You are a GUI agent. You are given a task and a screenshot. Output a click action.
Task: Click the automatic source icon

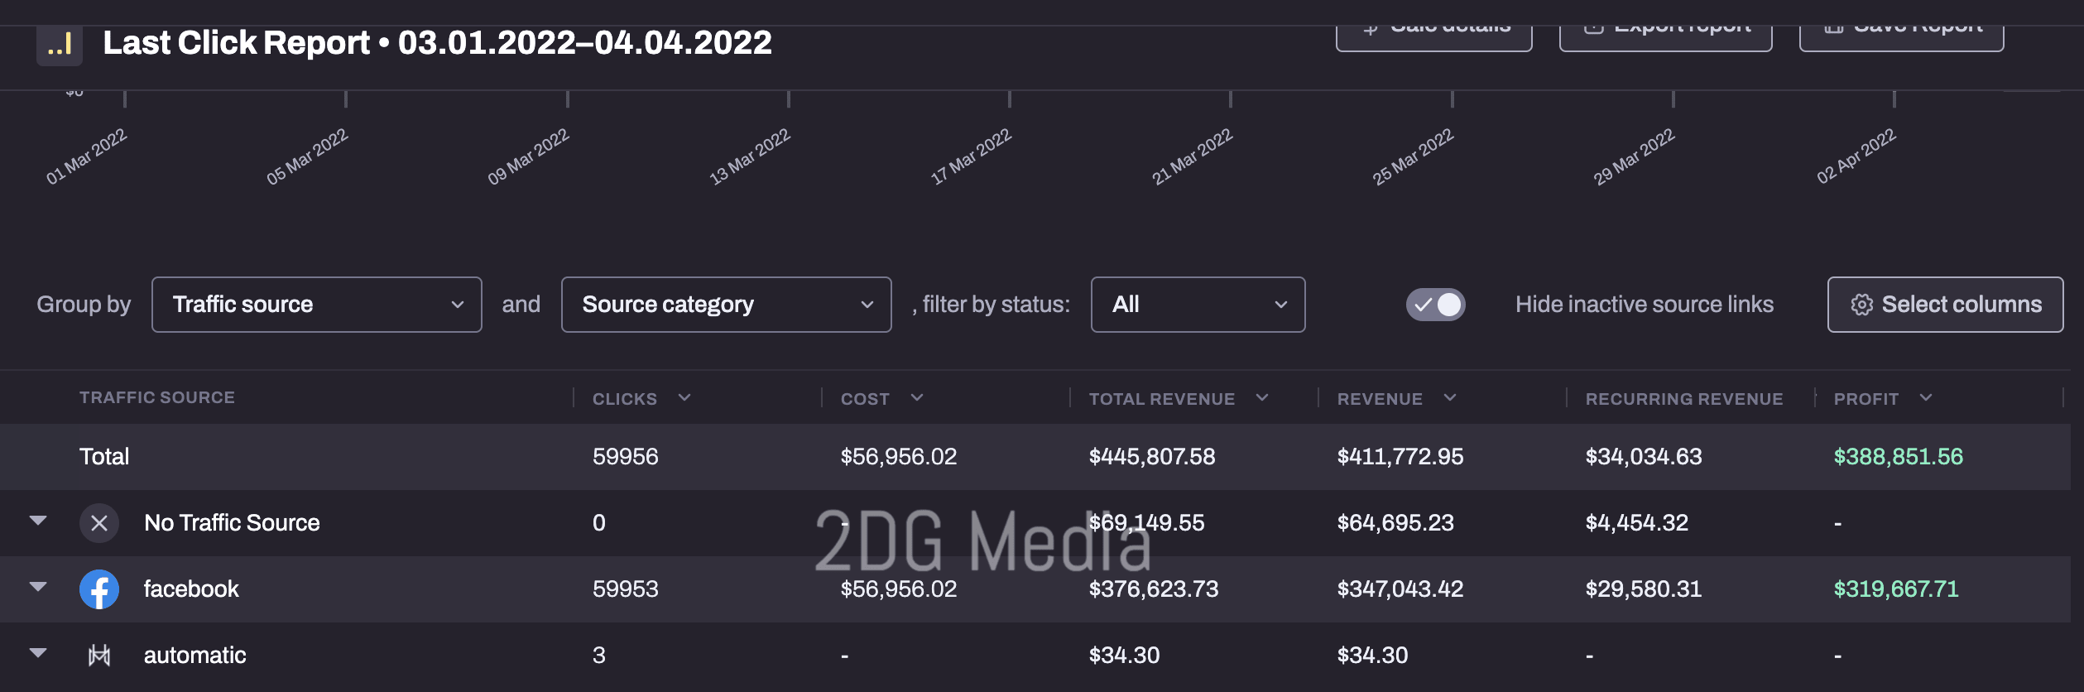[99, 656]
